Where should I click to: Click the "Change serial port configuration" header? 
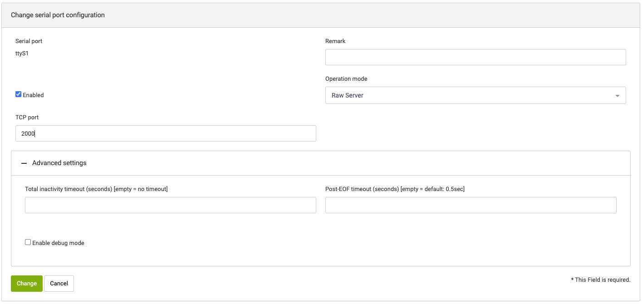(58, 15)
